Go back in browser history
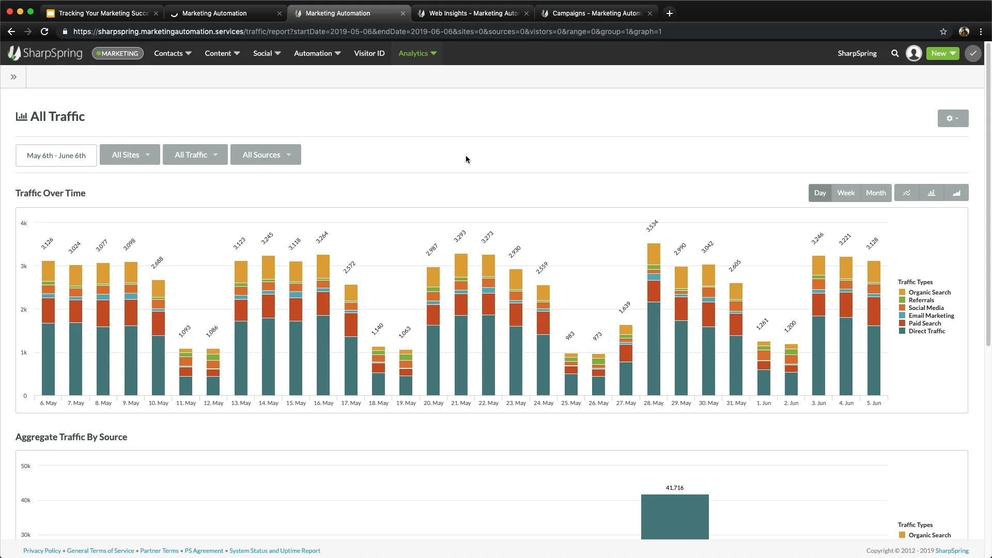992x558 pixels. click(x=11, y=32)
